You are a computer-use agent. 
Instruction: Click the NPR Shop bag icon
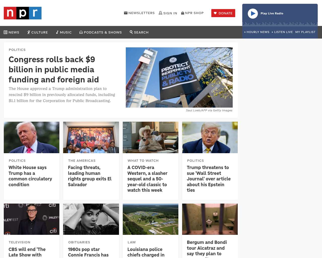pyautogui.click(x=183, y=13)
